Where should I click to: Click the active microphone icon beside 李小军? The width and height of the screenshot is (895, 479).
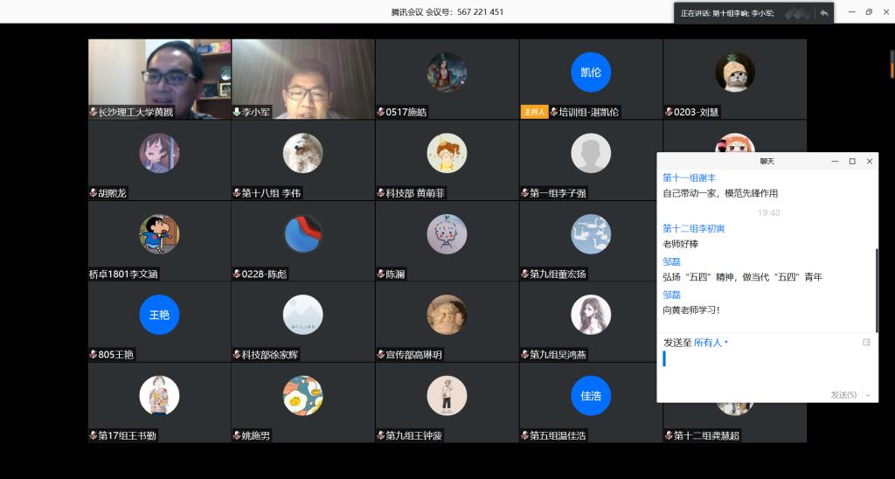click(237, 112)
